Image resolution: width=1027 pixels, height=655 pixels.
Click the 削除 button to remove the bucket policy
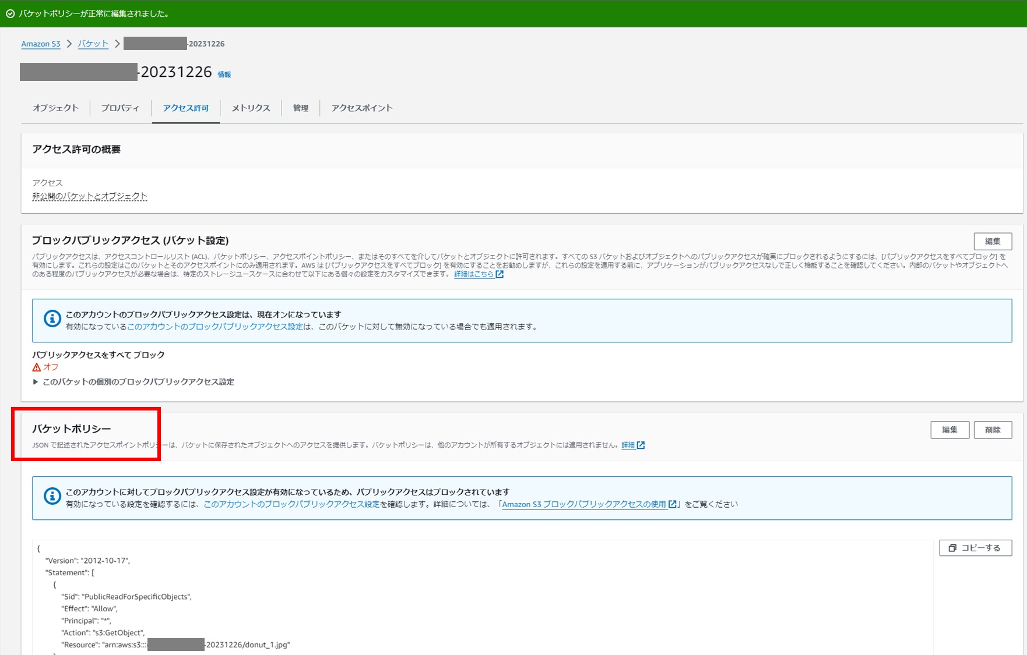pos(993,430)
